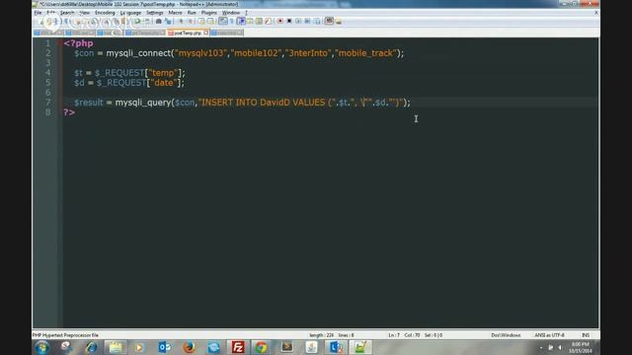Image resolution: width=632 pixels, height=355 pixels.
Task: Toggle the Indent guide icon
Action: click(241, 21)
